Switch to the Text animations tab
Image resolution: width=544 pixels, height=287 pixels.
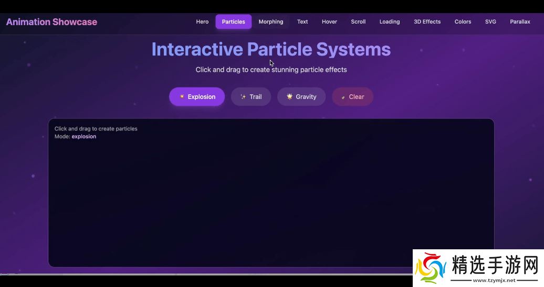click(302, 22)
